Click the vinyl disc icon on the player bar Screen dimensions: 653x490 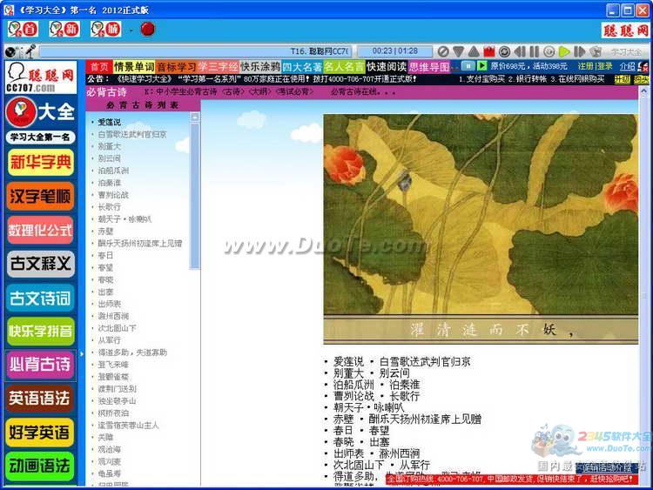pyautogui.click(x=10, y=51)
